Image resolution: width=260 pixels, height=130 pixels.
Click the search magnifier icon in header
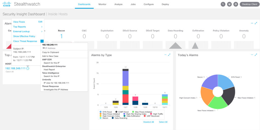tap(223, 4)
